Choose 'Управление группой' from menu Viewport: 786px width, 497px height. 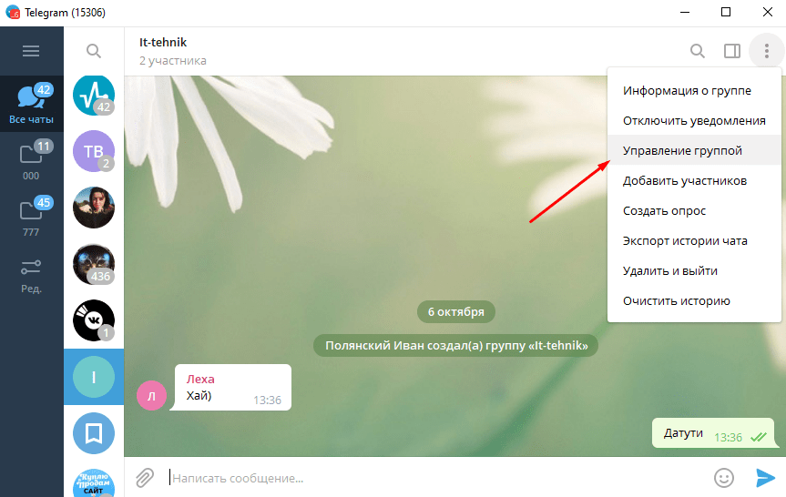(x=682, y=150)
